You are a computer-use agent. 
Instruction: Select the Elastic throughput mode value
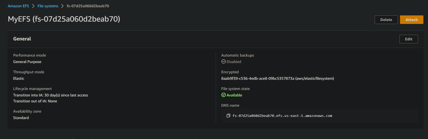(x=19, y=78)
